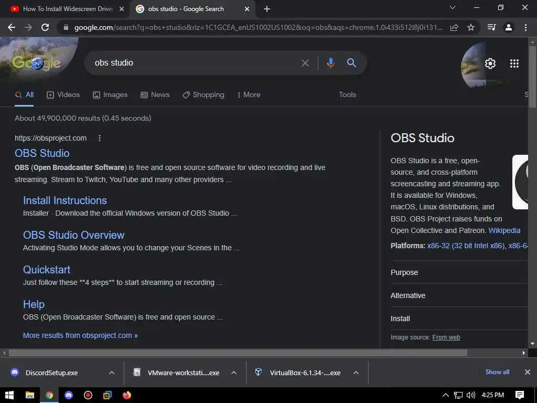Open the Chrome profile icon
This screenshot has width=537, height=403.
coord(509,27)
